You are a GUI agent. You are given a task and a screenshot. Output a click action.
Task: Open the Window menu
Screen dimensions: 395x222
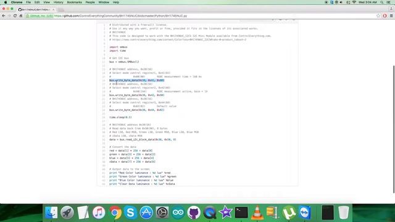[104, 2]
